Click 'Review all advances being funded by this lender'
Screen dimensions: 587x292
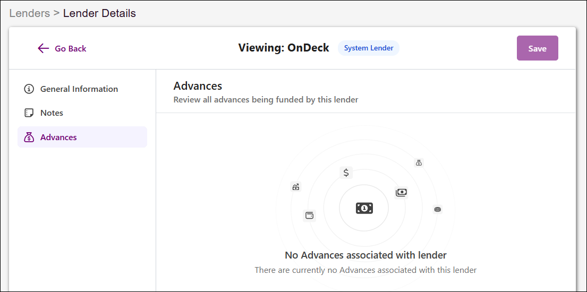click(266, 100)
